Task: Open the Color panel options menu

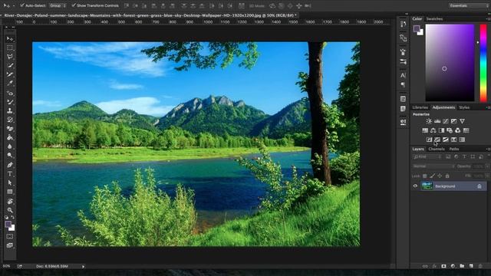Action: (x=488, y=18)
